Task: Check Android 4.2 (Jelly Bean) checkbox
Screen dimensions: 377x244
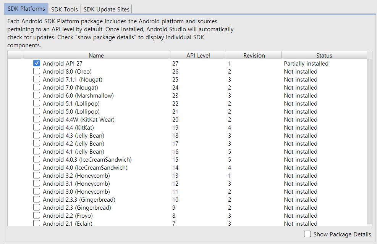Action: (x=37, y=143)
